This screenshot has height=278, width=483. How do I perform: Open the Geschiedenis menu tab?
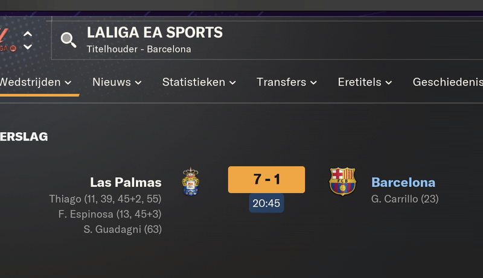(447, 82)
